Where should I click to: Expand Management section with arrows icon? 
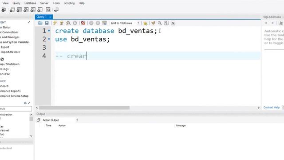(29, 22)
